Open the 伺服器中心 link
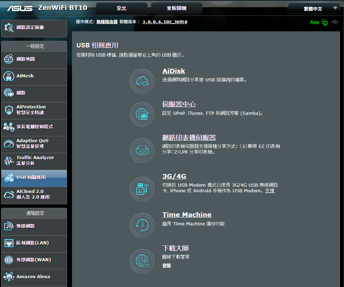Image resolution: width=344 pixels, height=287 pixels. click(179, 104)
